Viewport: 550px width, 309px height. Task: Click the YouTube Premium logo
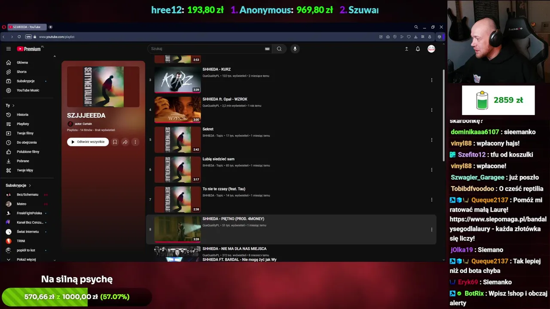click(29, 49)
